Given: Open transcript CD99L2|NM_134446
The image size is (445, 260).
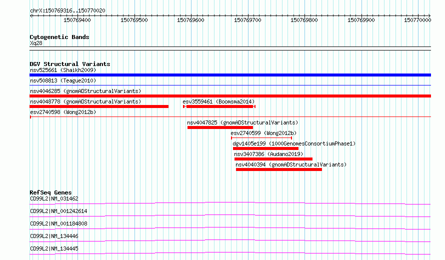Looking at the screenshot, I should point(54,236).
